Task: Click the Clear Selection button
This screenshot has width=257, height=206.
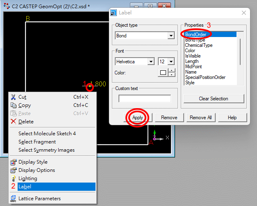Action: click(x=213, y=99)
